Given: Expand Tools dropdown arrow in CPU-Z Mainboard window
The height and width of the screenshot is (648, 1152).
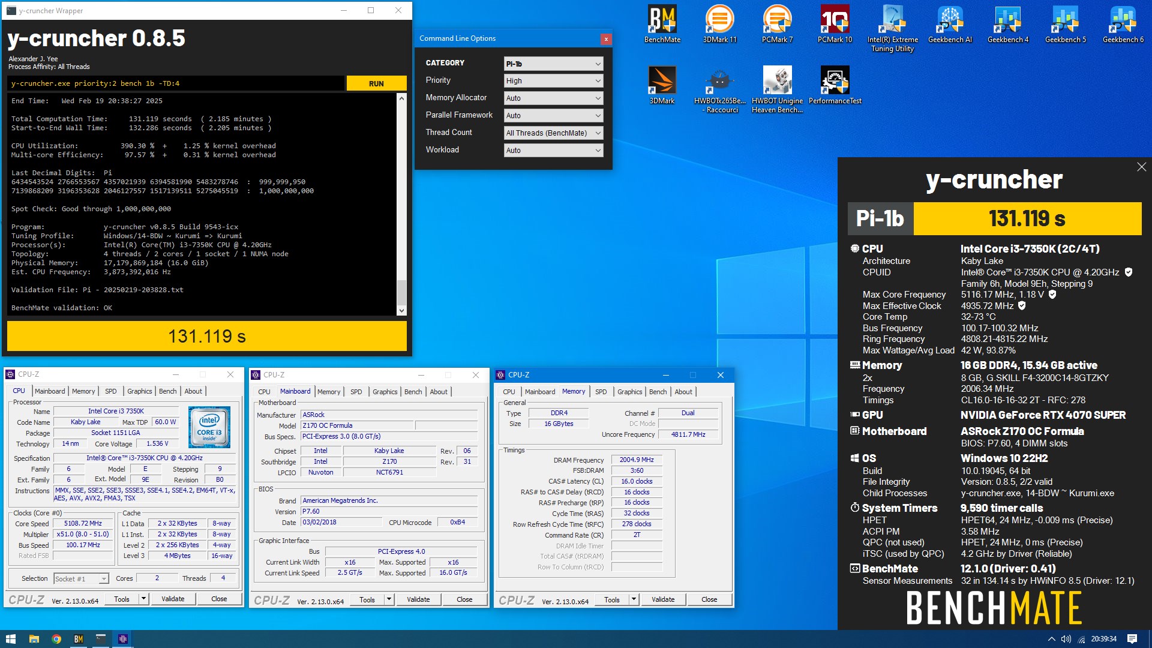Looking at the screenshot, I should click(389, 599).
